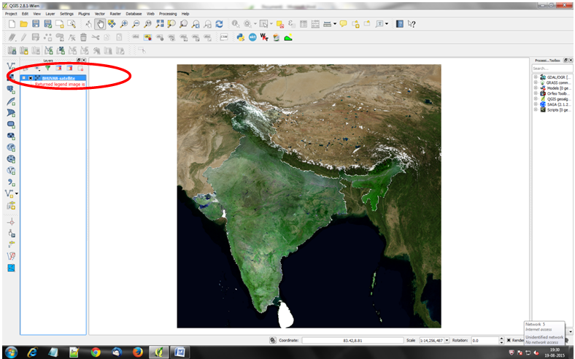Expand the QGIS geoalgorithms group

536,99
